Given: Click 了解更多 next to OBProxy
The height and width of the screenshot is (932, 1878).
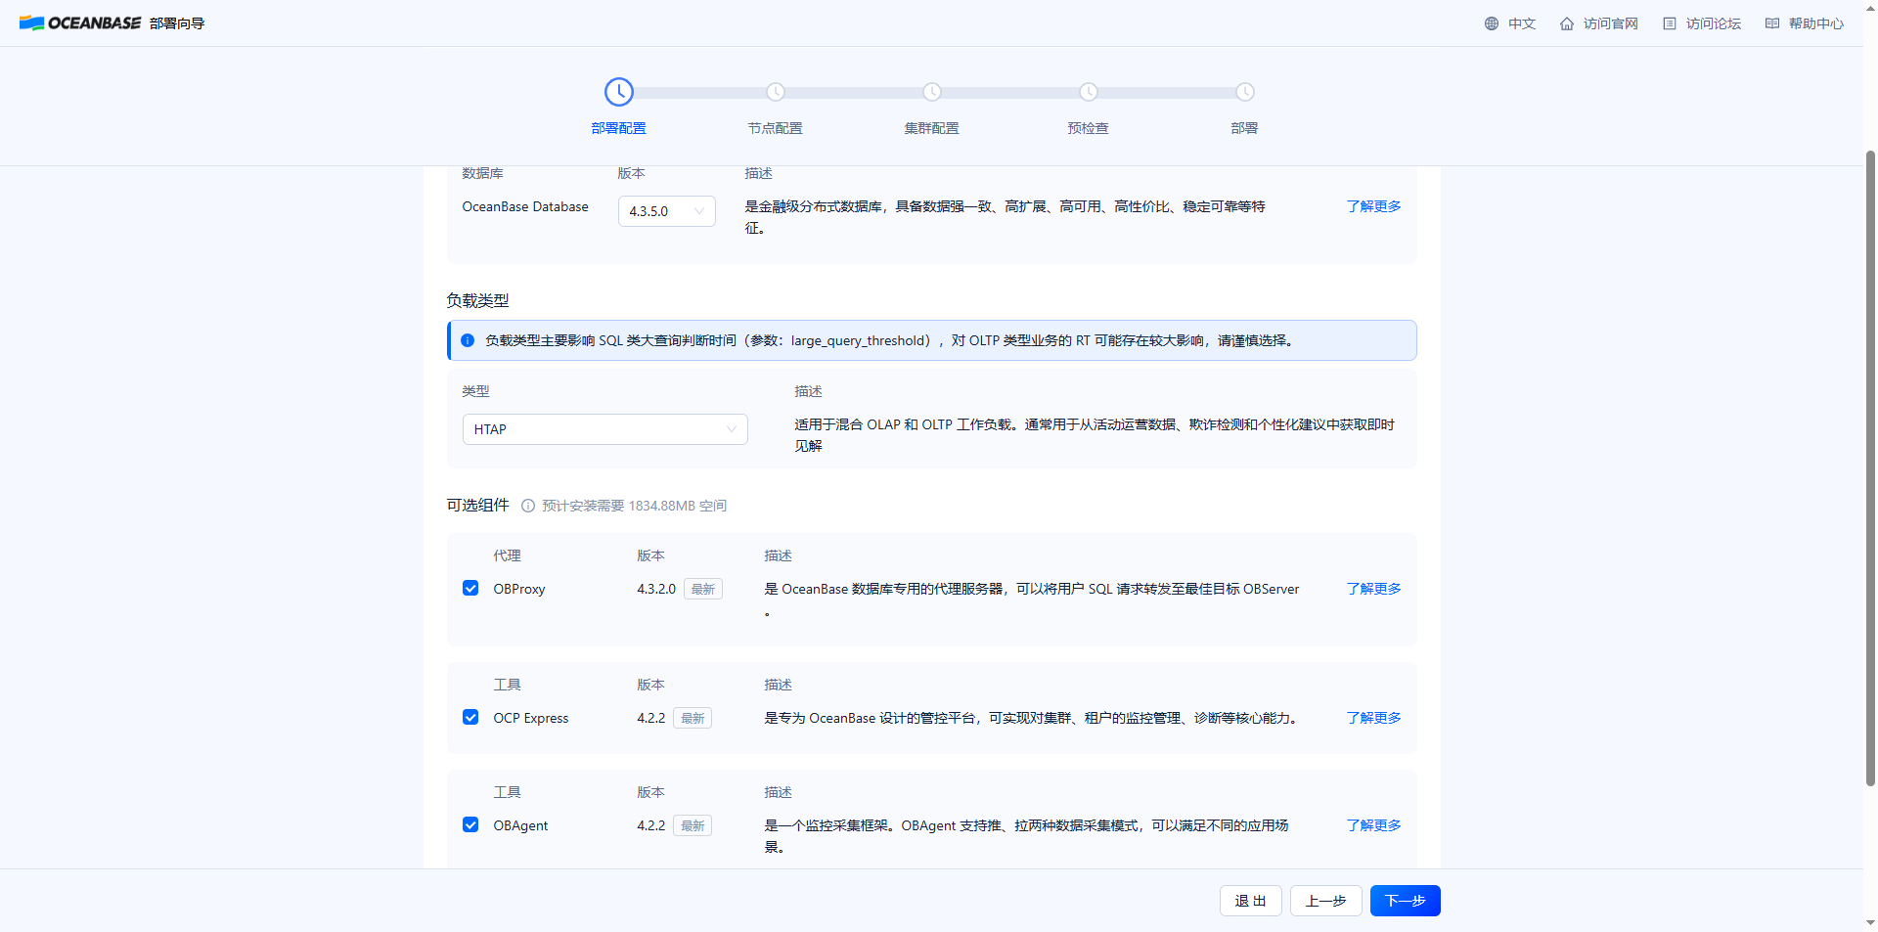Looking at the screenshot, I should coord(1372,588).
